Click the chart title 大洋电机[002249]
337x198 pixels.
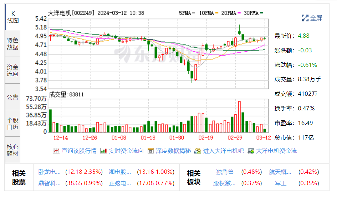pos(71,13)
